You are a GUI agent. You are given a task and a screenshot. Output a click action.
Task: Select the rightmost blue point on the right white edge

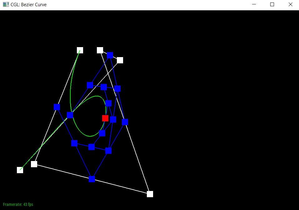click(x=125, y=122)
